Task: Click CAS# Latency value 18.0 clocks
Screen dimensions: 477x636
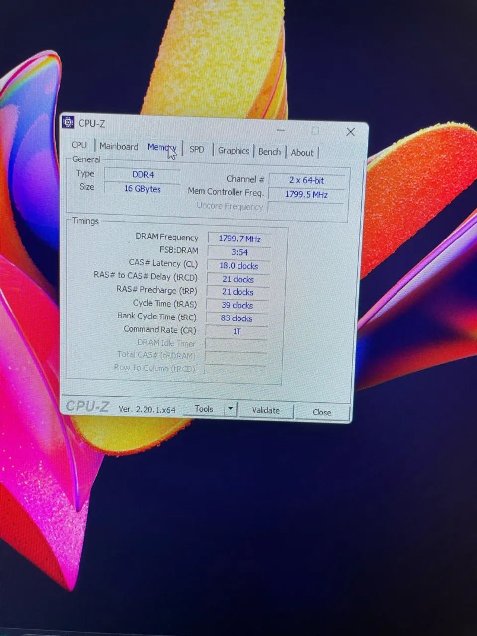Action: coord(238,266)
